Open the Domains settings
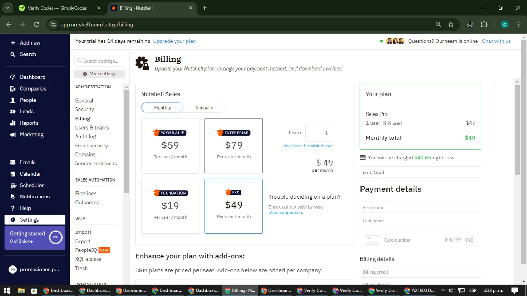This screenshot has height=296, width=527. [85, 154]
